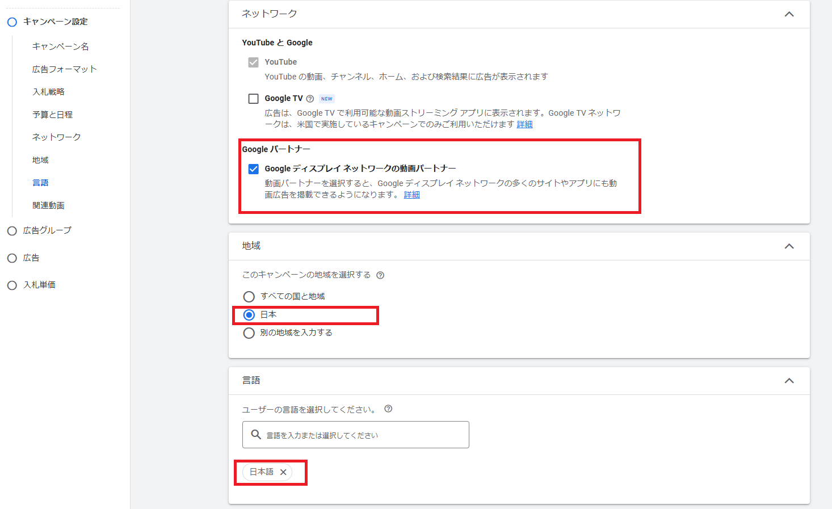Go to キャンペーン設定 in sidebar

[55, 22]
